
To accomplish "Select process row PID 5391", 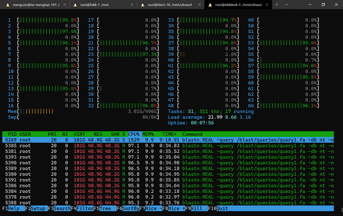I will coord(168,180).
